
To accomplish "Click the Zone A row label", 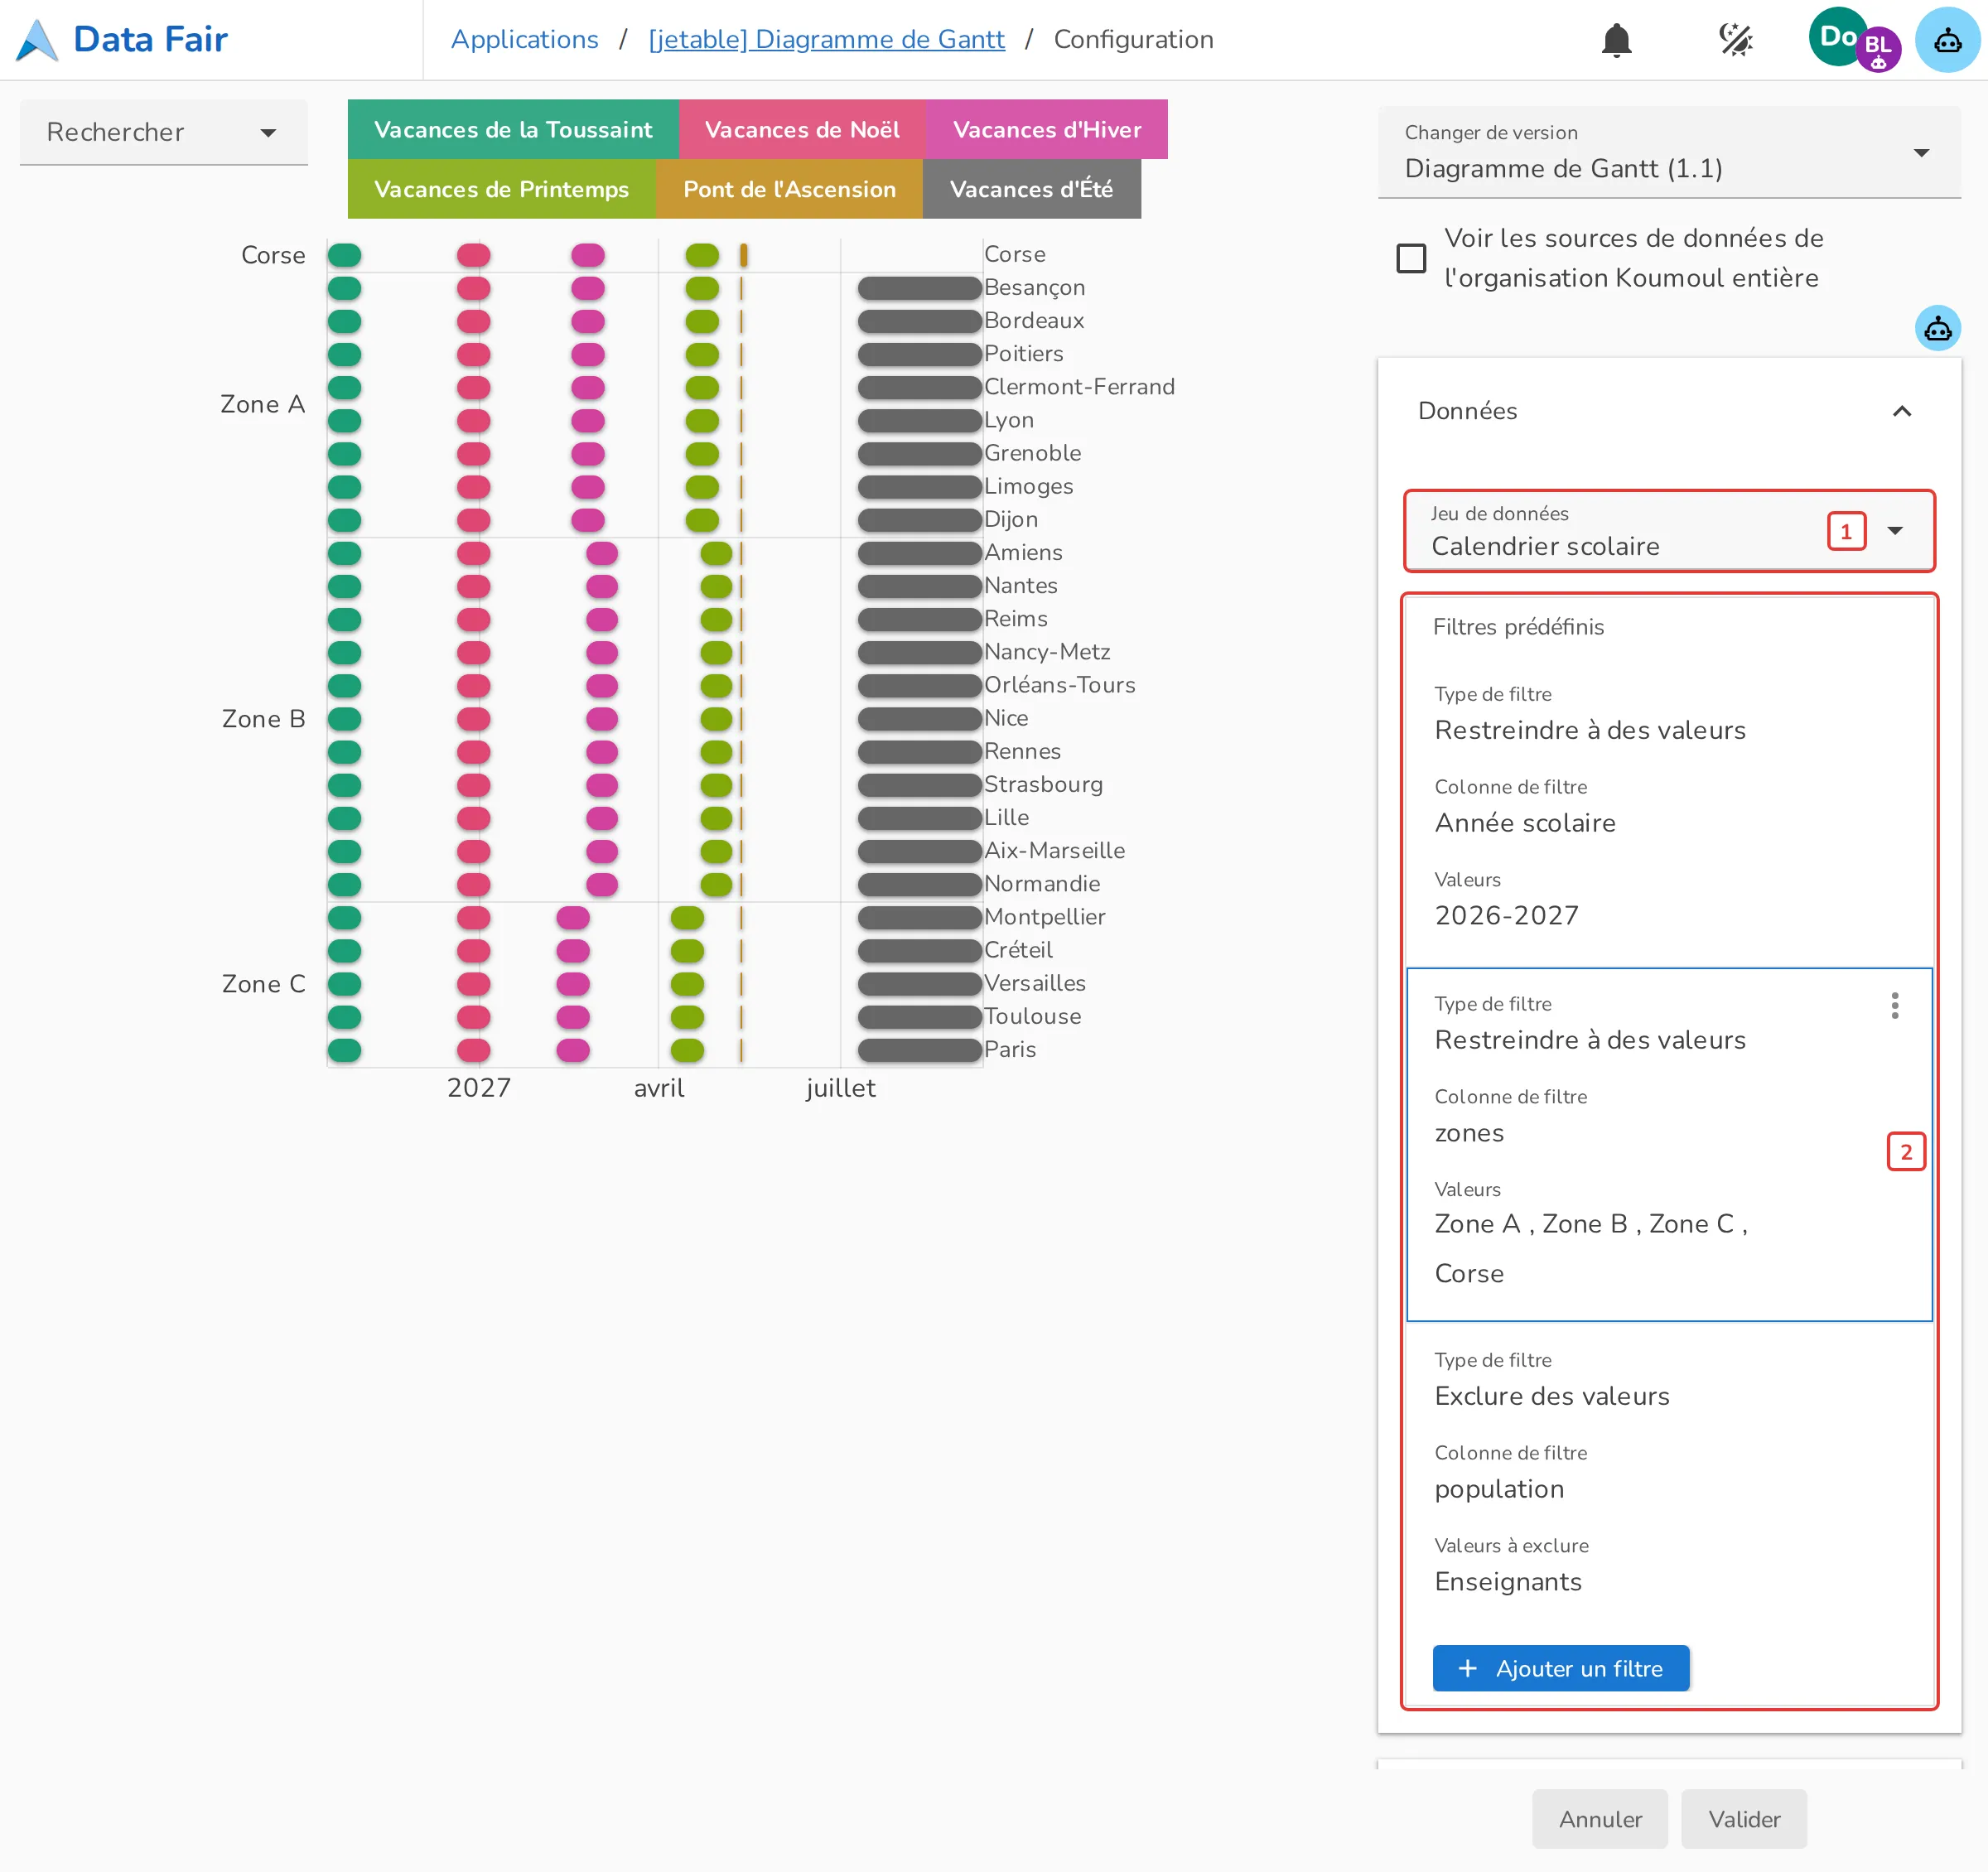I will click(x=262, y=404).
